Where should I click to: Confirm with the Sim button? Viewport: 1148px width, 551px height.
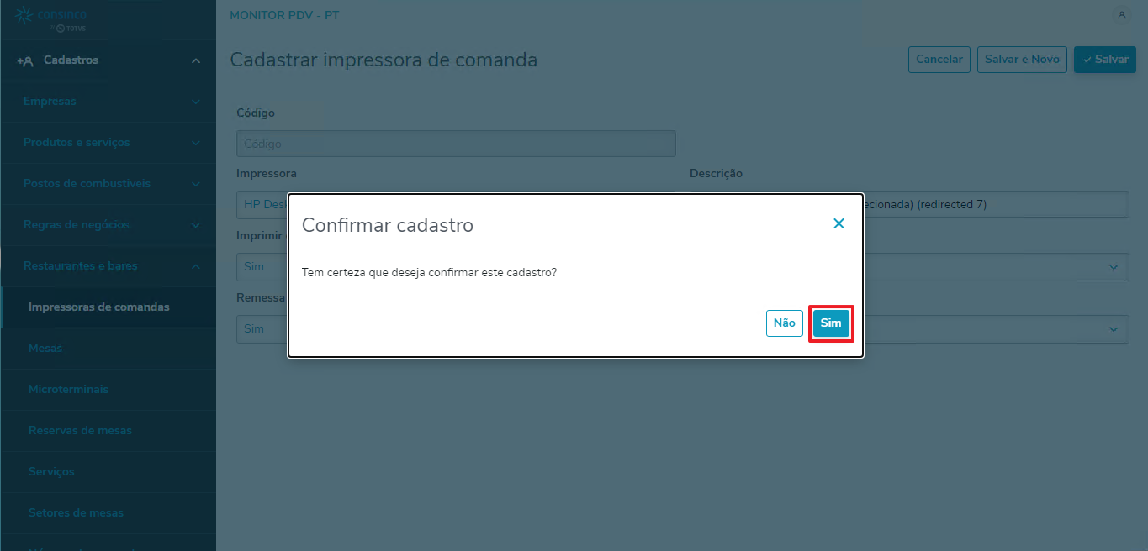point(831,323)
